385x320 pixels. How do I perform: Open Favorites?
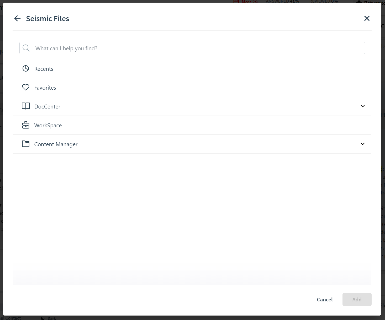(x=192, y=88)
